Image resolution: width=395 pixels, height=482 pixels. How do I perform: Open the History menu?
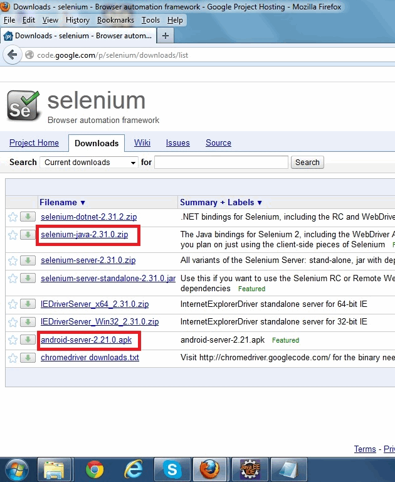click(77, 20)
